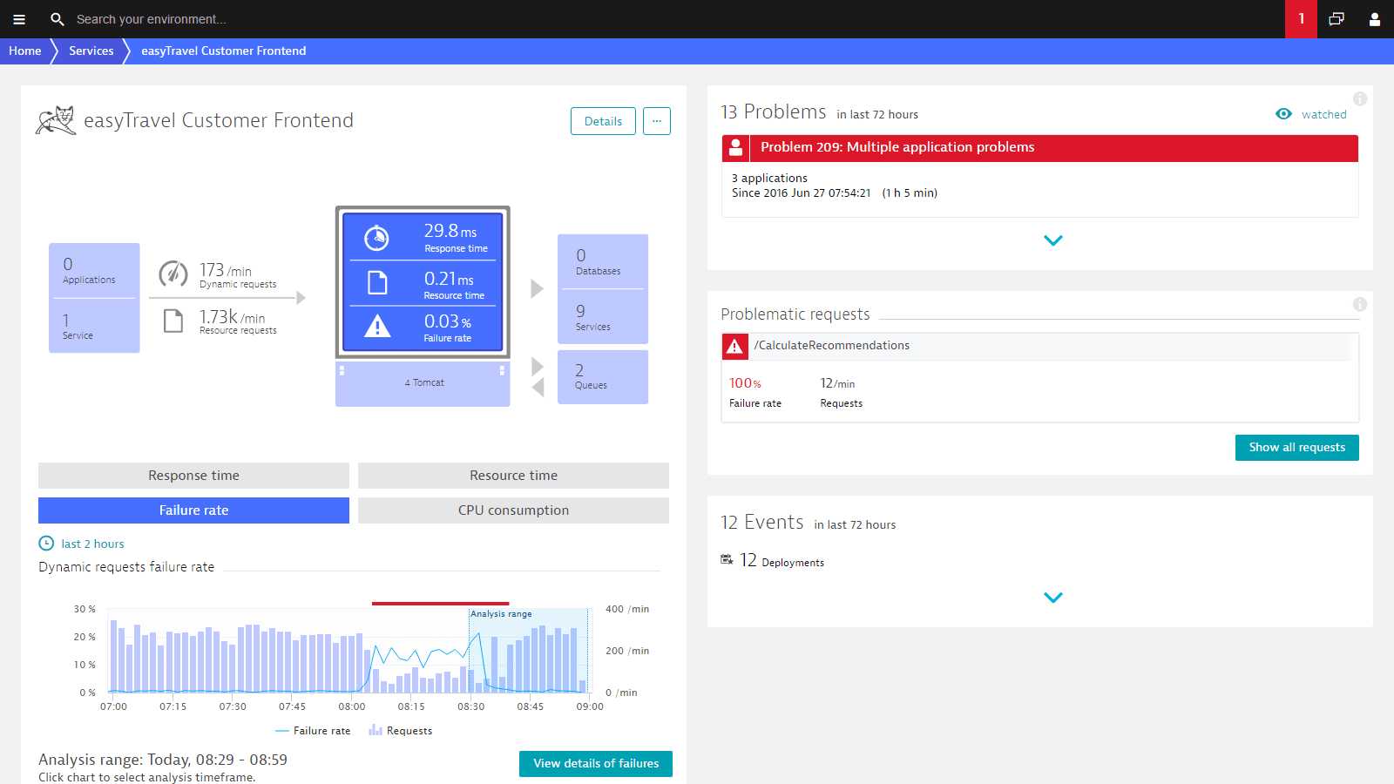Select the Failure rate tab
Image resolution: width=1394 pixels, height=784 pixels.
[193, 510]
